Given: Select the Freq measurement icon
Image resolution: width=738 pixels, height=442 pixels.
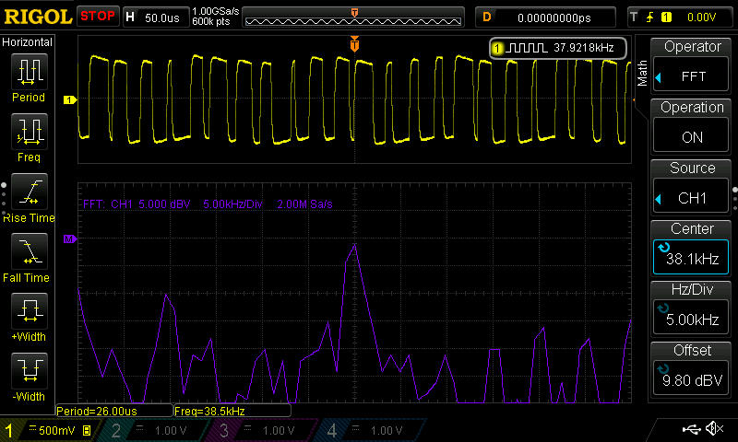Looking at the screenshot, I should pos(29,132).
